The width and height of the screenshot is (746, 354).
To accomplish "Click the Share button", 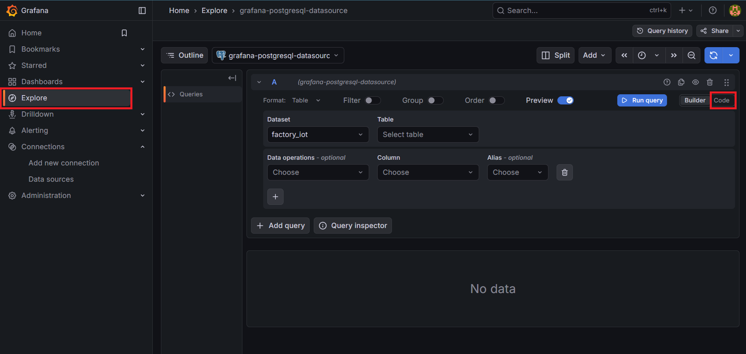I will 715,31.
